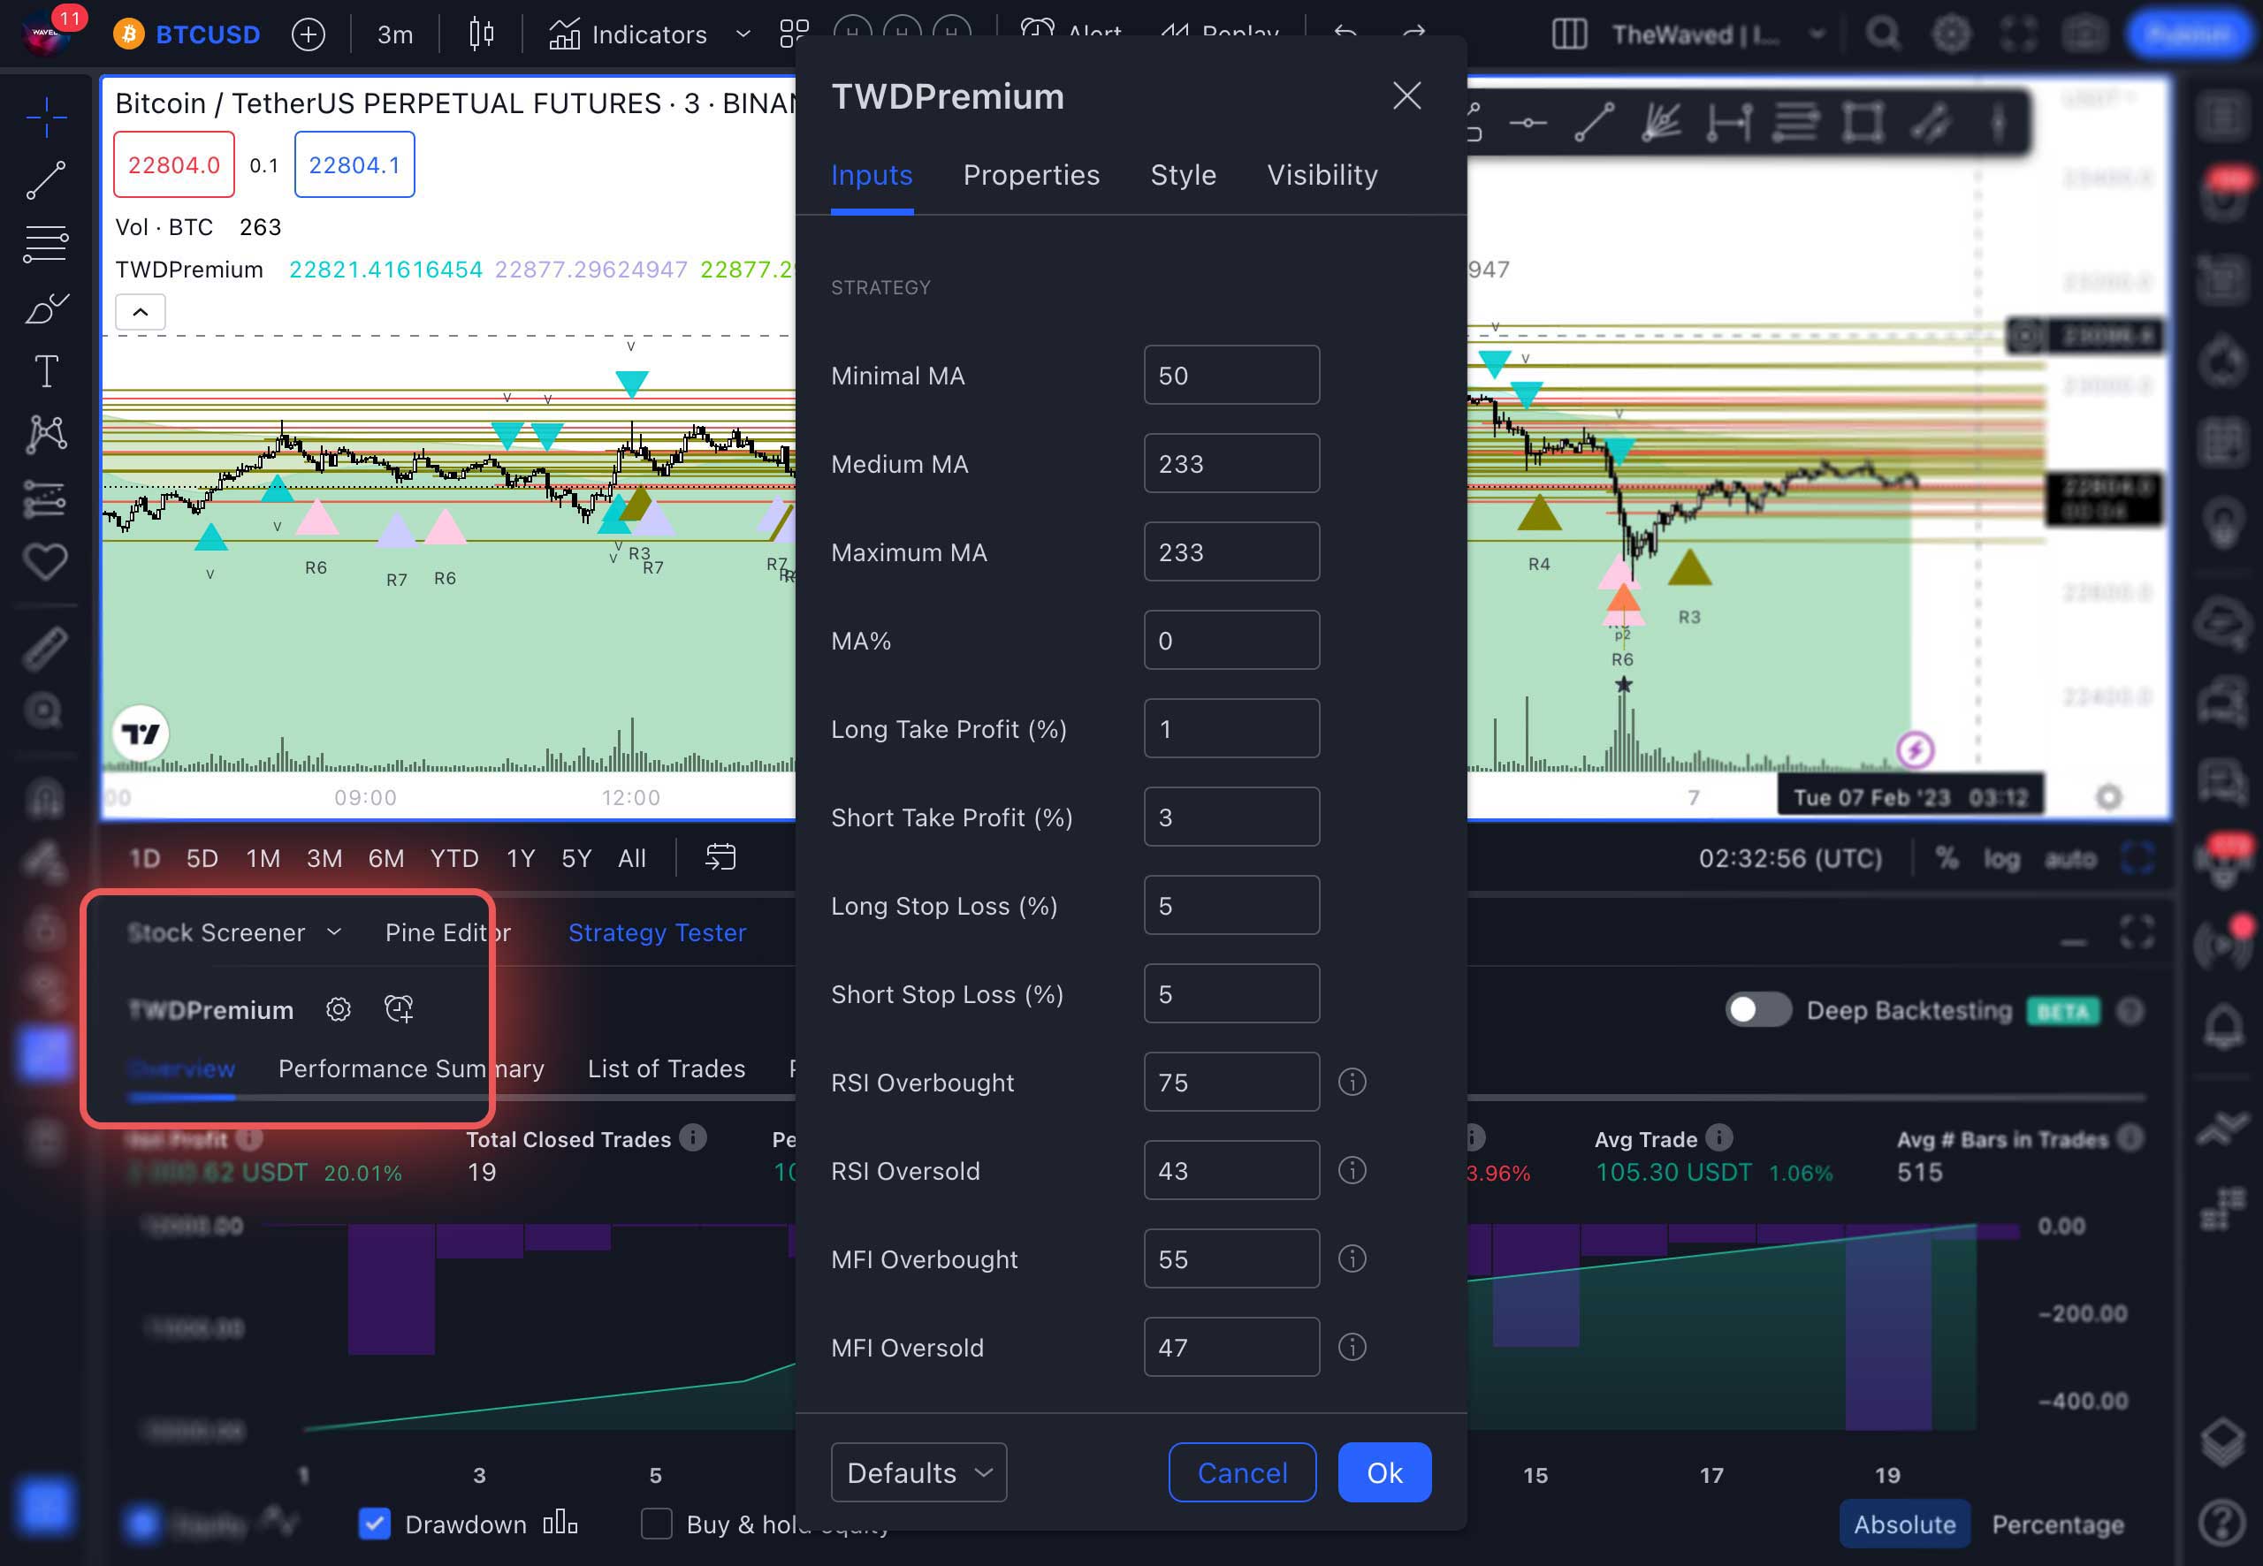The image size is (2263, 1566).
Task: Focus the Short Stop Loss (%) field
Action: (x=1231, y=993)
